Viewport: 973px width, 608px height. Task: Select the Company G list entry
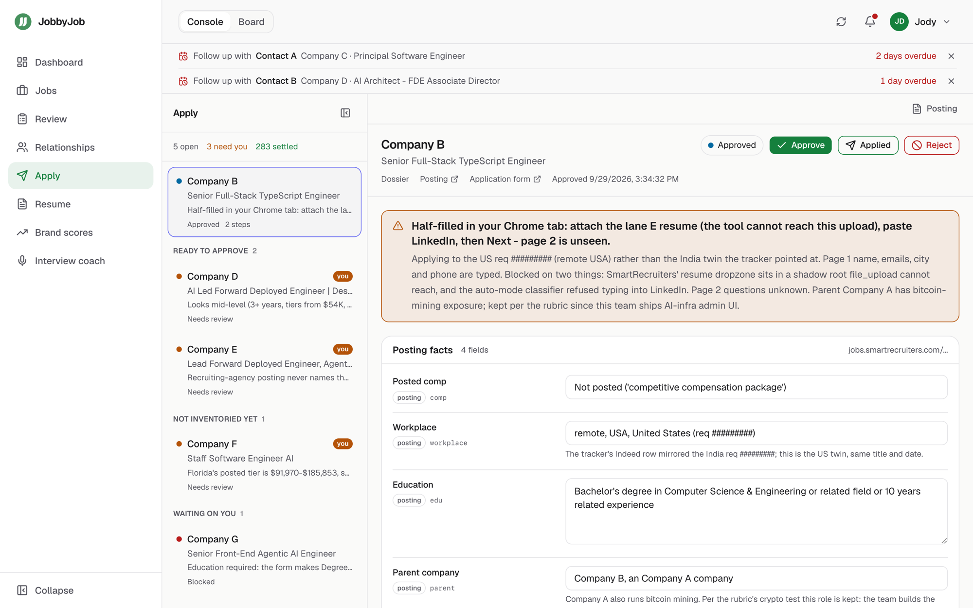[265, 559]
